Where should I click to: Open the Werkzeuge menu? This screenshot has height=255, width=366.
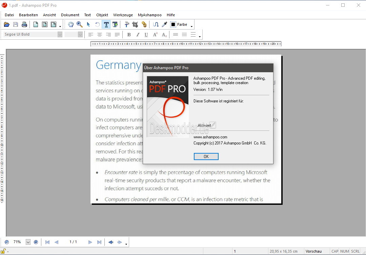(123, 15)
